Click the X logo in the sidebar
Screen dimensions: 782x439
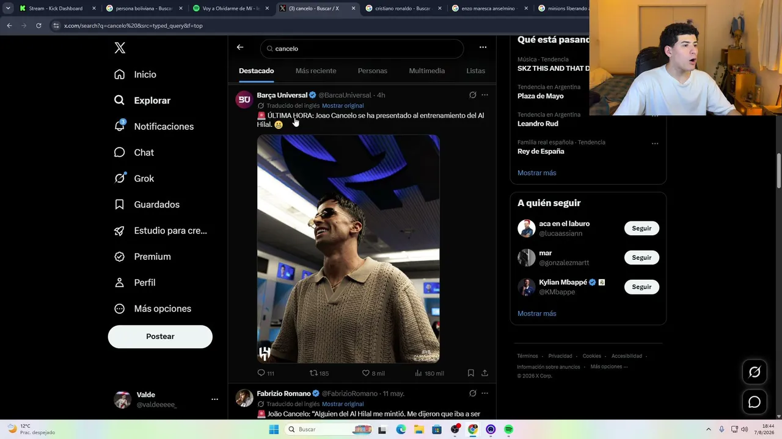pyautogui.click(x=120, y=48)
